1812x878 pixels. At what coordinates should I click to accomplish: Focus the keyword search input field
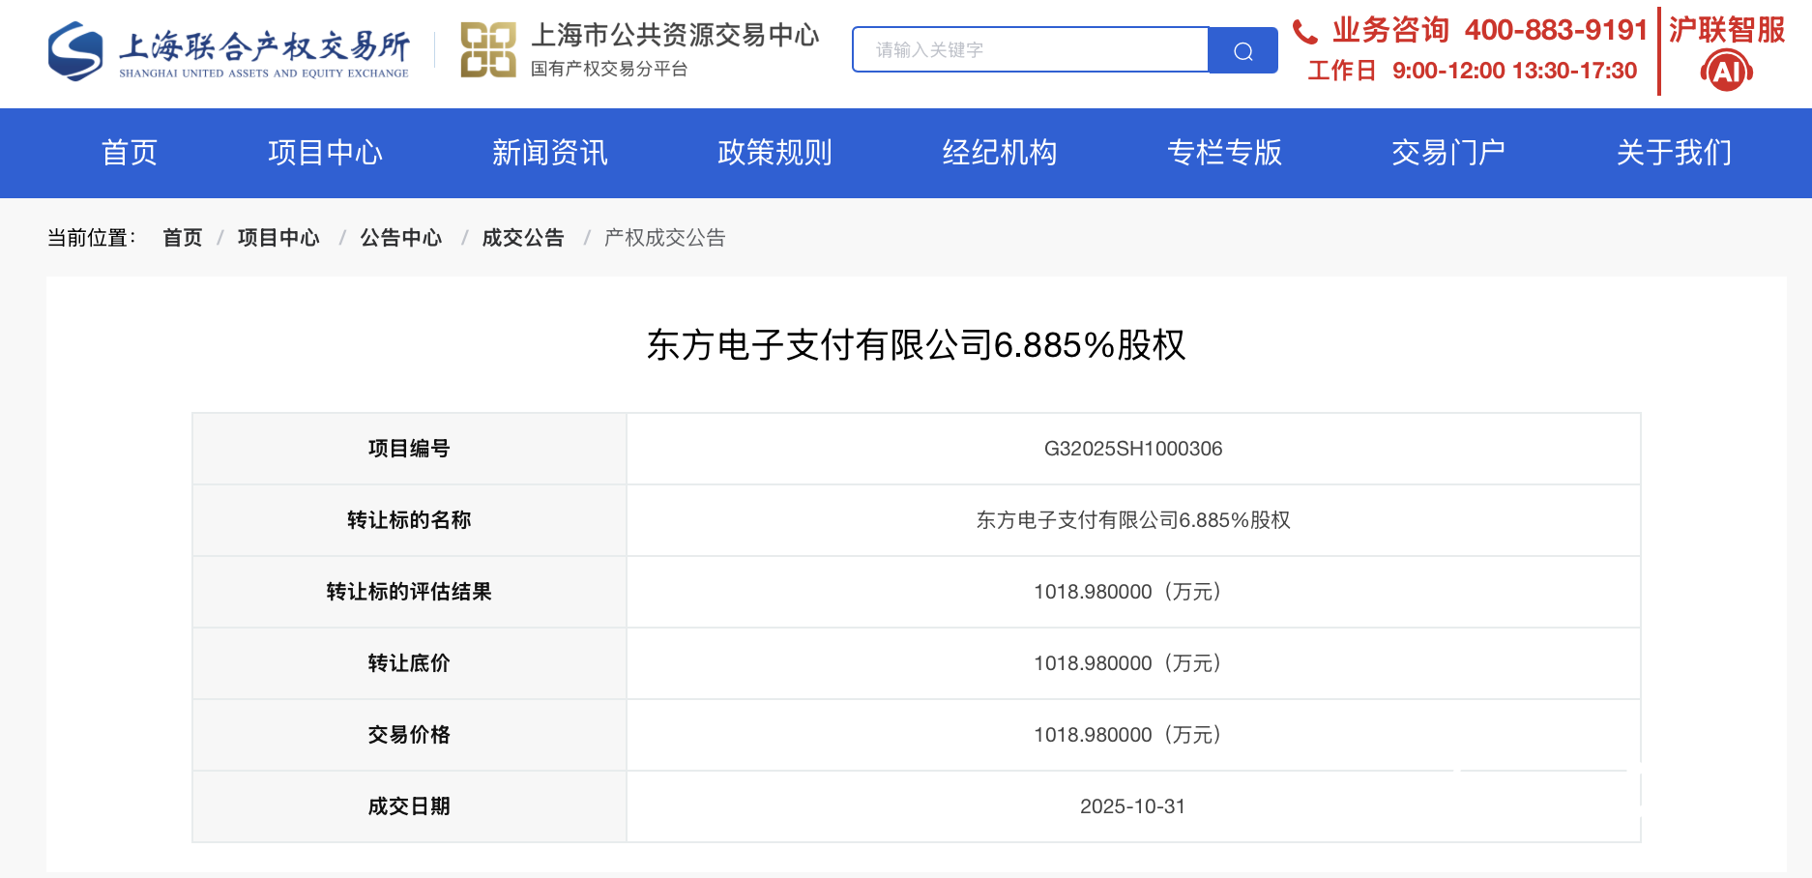[x=1031, y=50]
